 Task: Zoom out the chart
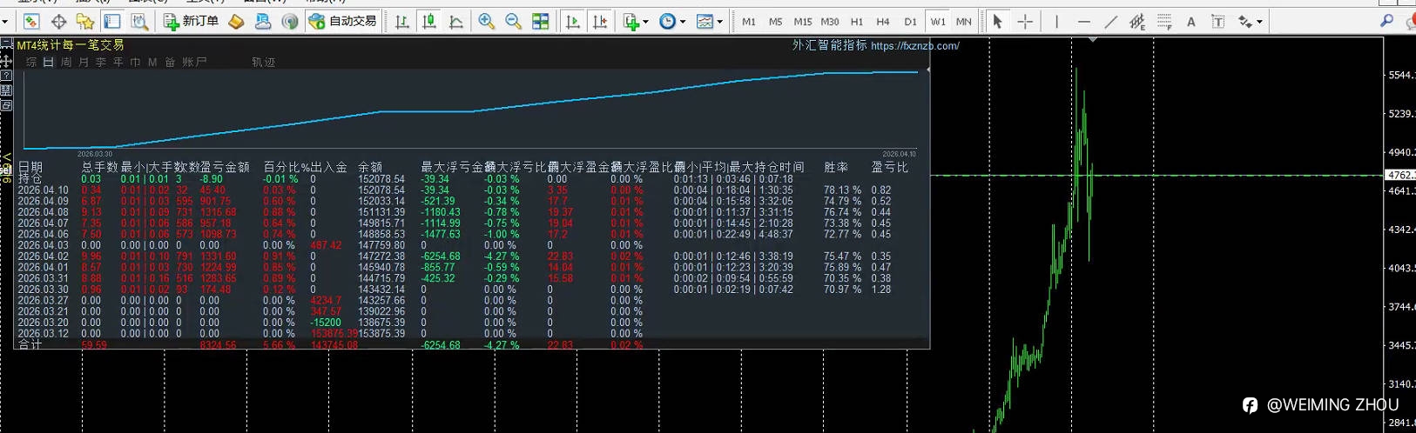[514, 22]
